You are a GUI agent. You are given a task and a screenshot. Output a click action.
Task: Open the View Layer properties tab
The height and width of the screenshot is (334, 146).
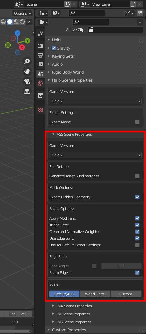pos(40,64)
